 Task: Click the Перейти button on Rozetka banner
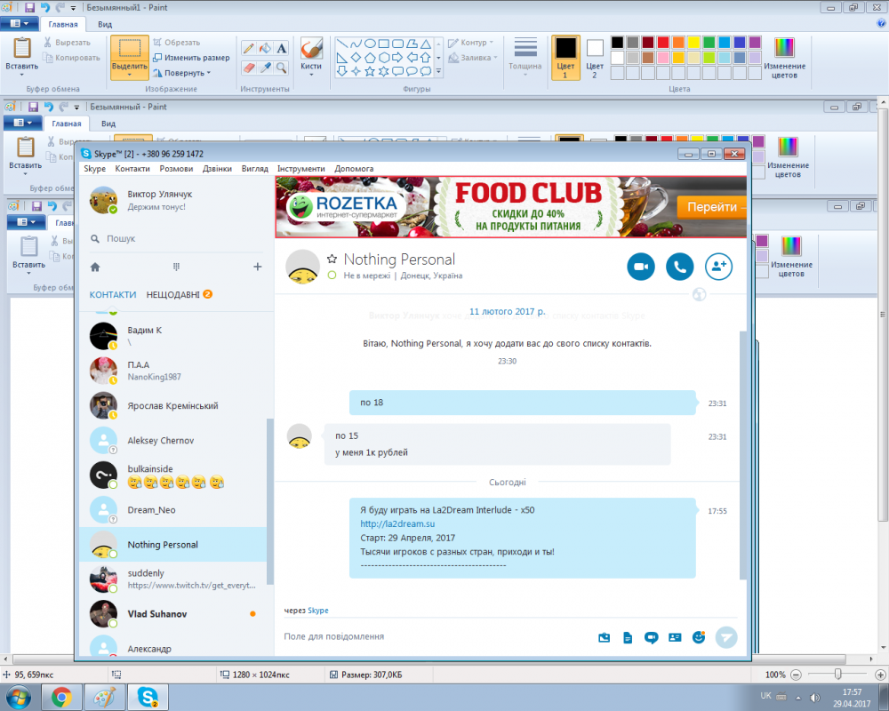click(712, 207)
